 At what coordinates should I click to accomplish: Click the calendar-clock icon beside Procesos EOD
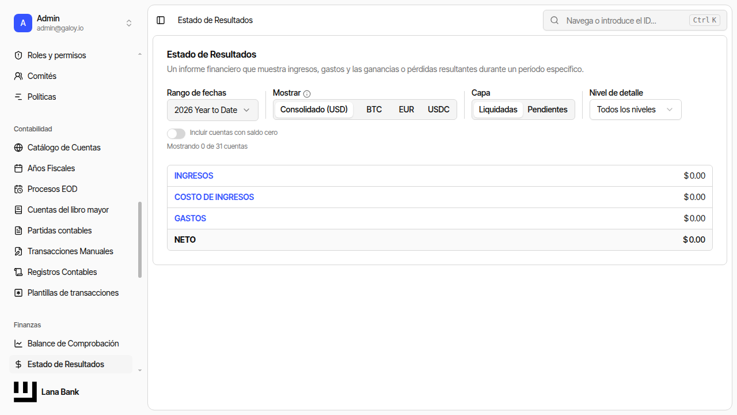[x=18, y=189]
